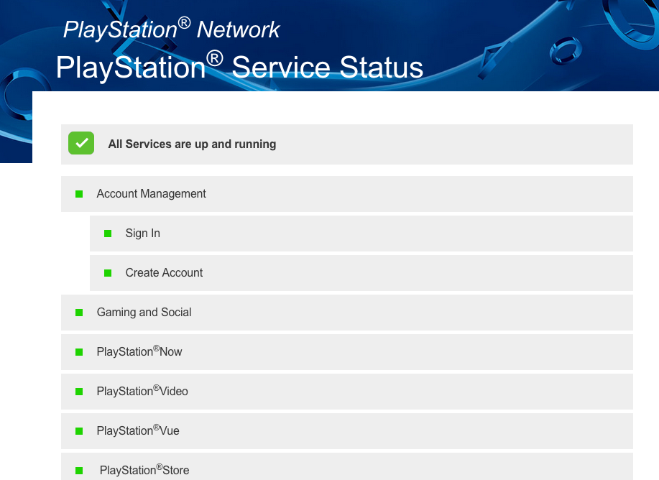Click the green status square for PlayStation Now
The image size is (659, 480).
[79, 352]
